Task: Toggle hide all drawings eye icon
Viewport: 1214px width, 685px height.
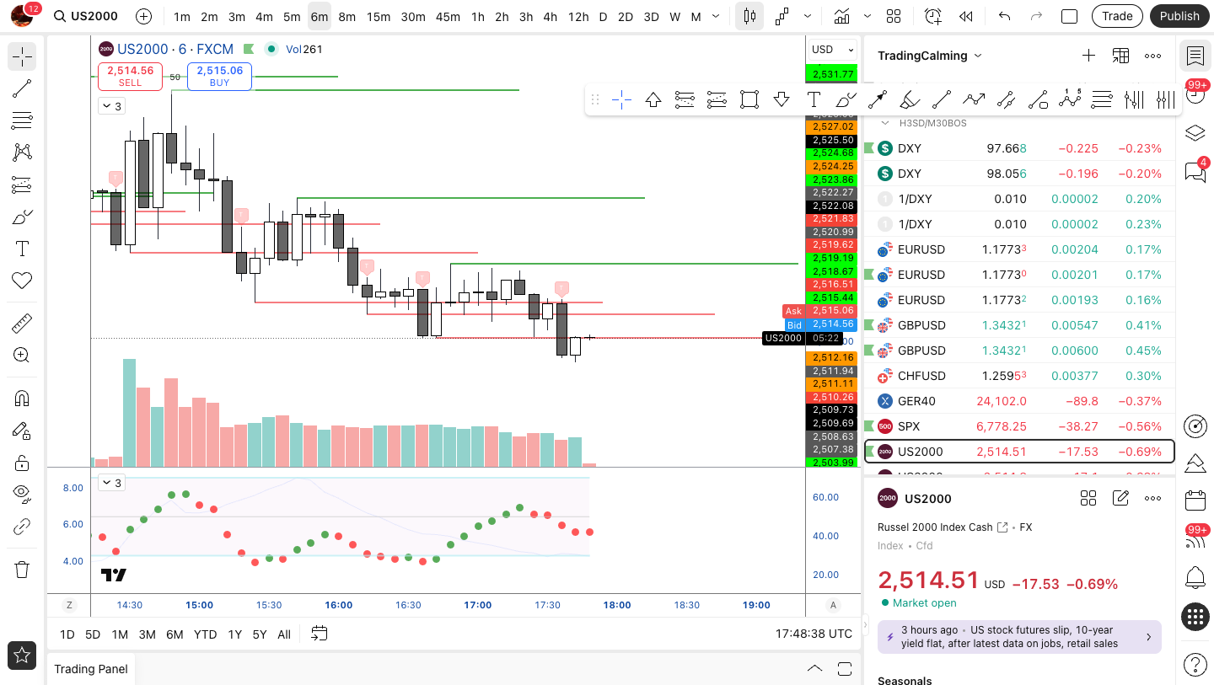Action: [x=22, y=495]
